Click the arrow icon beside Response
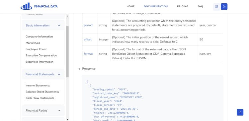This screenshot has height=121, width=249. [79, 69]
